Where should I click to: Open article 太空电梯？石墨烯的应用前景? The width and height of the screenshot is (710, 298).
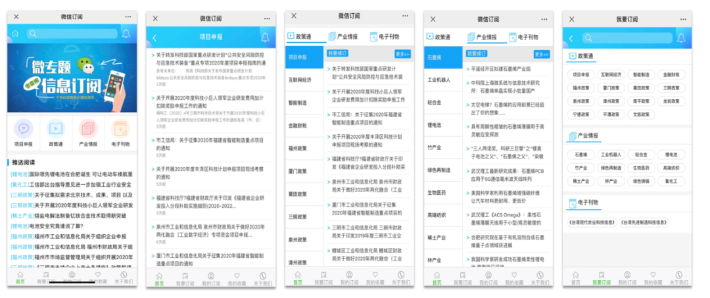(x=508, y=109)
